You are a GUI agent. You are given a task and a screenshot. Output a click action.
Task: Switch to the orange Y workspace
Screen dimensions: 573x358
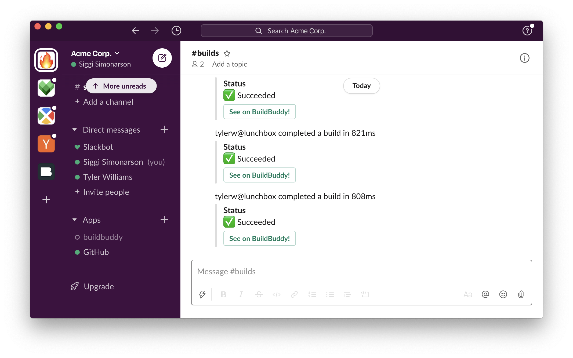point(46,144)
